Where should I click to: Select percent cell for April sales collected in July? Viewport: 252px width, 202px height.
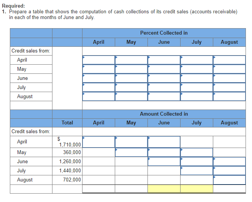click(x=197, y=60)
